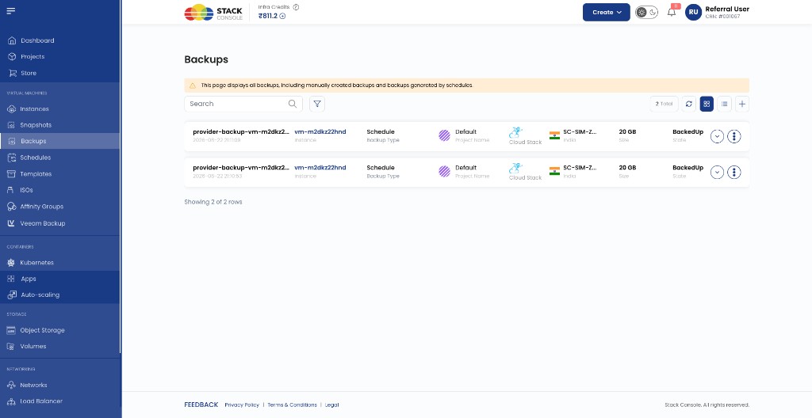Viewport: 812px width, 418px height.
Task: Click Default project icon in first row
Action: pyautogui.click(x=444, y=135)
